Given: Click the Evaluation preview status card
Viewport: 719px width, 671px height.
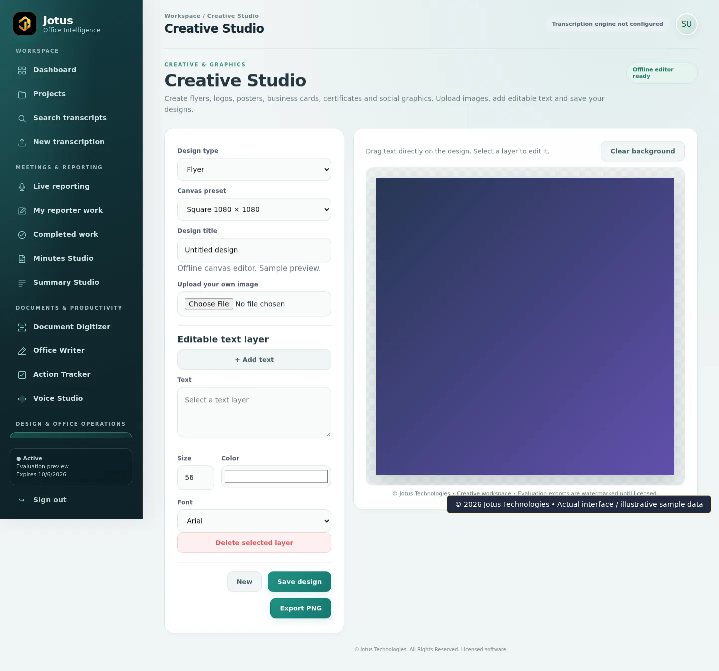Looking at the screenshot, I should click(71, 467).
